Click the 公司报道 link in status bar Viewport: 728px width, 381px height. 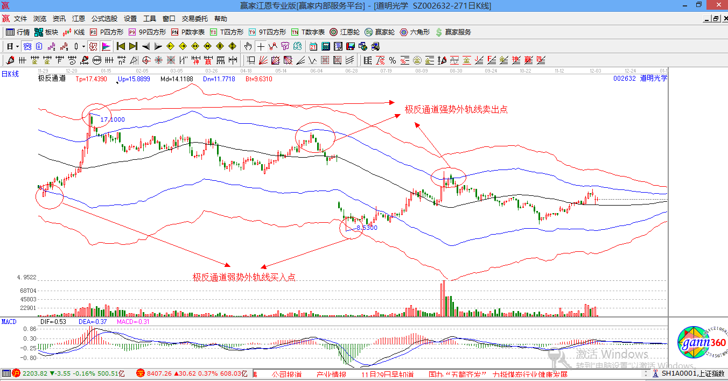pyautogui.click(x=286, y=374)
